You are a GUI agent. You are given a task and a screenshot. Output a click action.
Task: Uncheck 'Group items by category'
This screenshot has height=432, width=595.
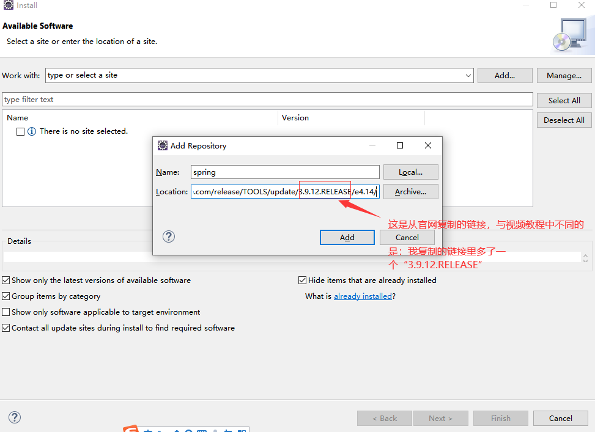coord(6,296)
